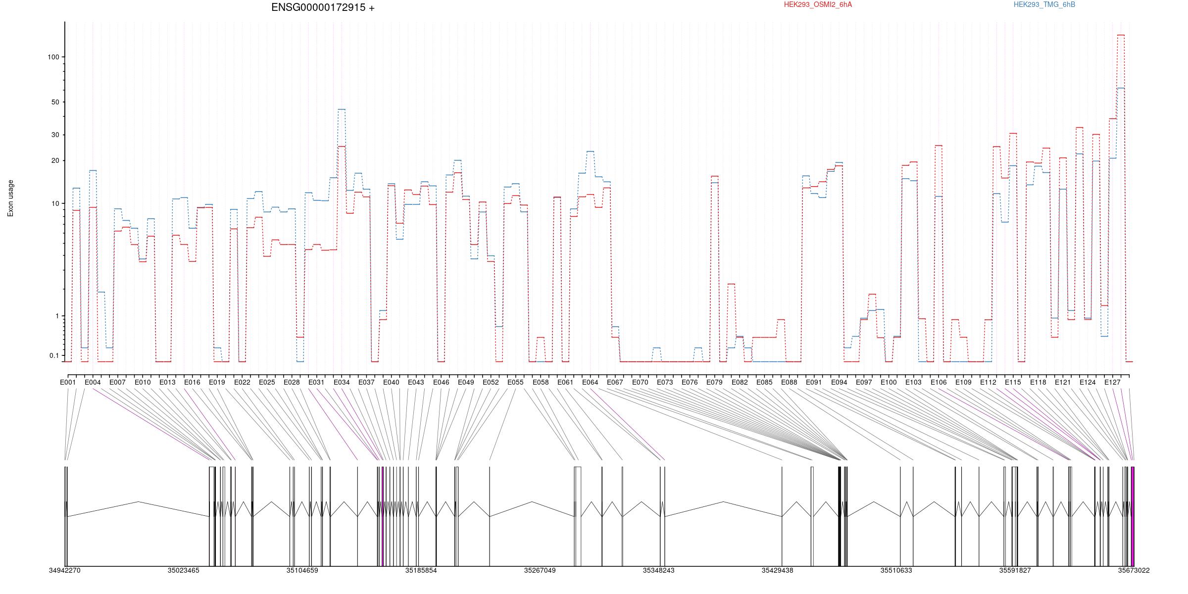The image size is (1188, 594).
Task: Click exon label E055
Action: point(515,382)
